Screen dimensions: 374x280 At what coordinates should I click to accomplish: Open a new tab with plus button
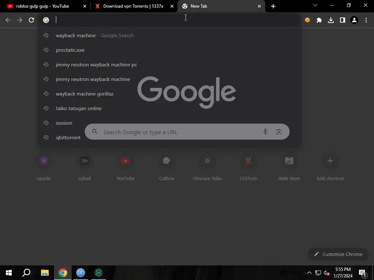tap(273, 6)
